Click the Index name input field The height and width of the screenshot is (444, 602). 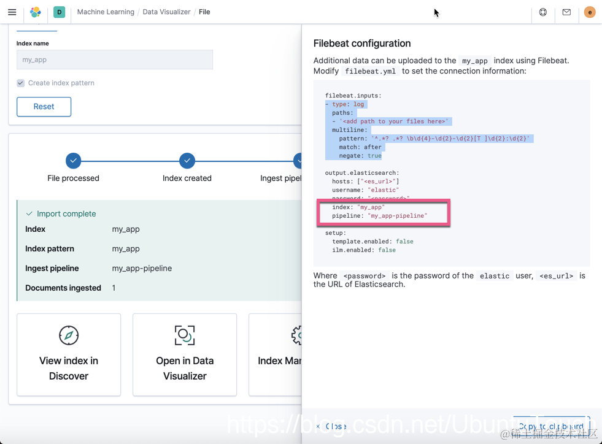[114, 59]
